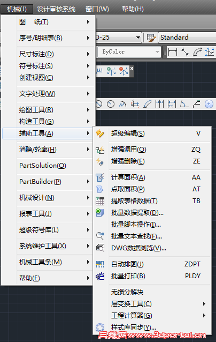Click the red dimension break icon
The image size is (216, 342).
point(124,71)
